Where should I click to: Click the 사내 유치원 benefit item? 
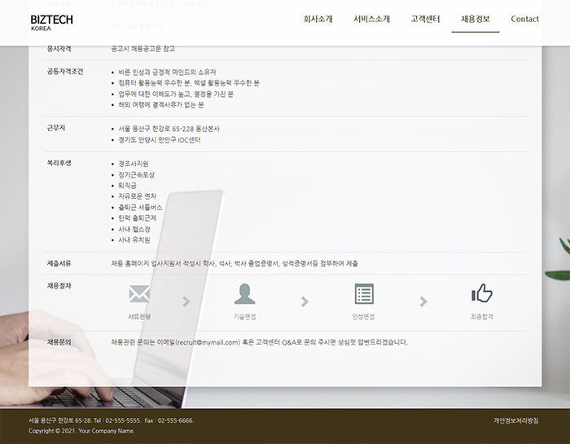point(134,240)
